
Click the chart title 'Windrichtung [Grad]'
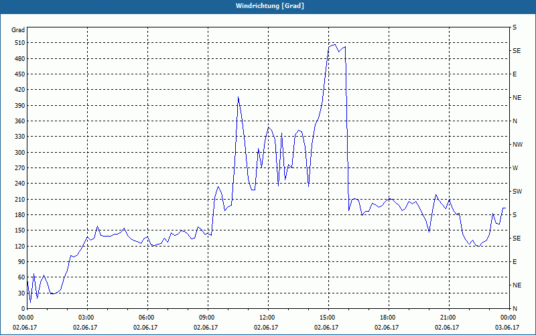point(270,6)
